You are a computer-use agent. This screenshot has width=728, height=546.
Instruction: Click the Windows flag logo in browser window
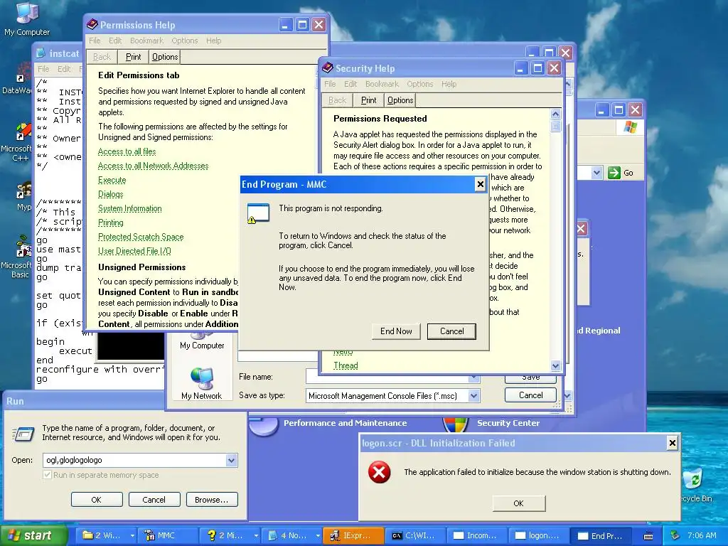click(630, 127)
